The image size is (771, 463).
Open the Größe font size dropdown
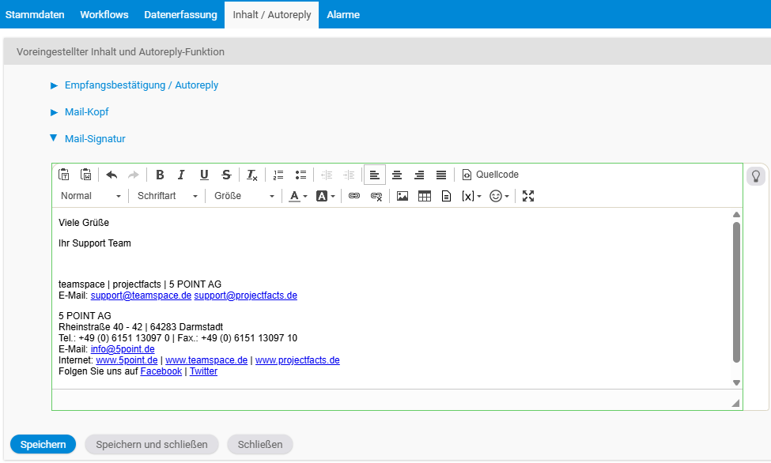244,196
